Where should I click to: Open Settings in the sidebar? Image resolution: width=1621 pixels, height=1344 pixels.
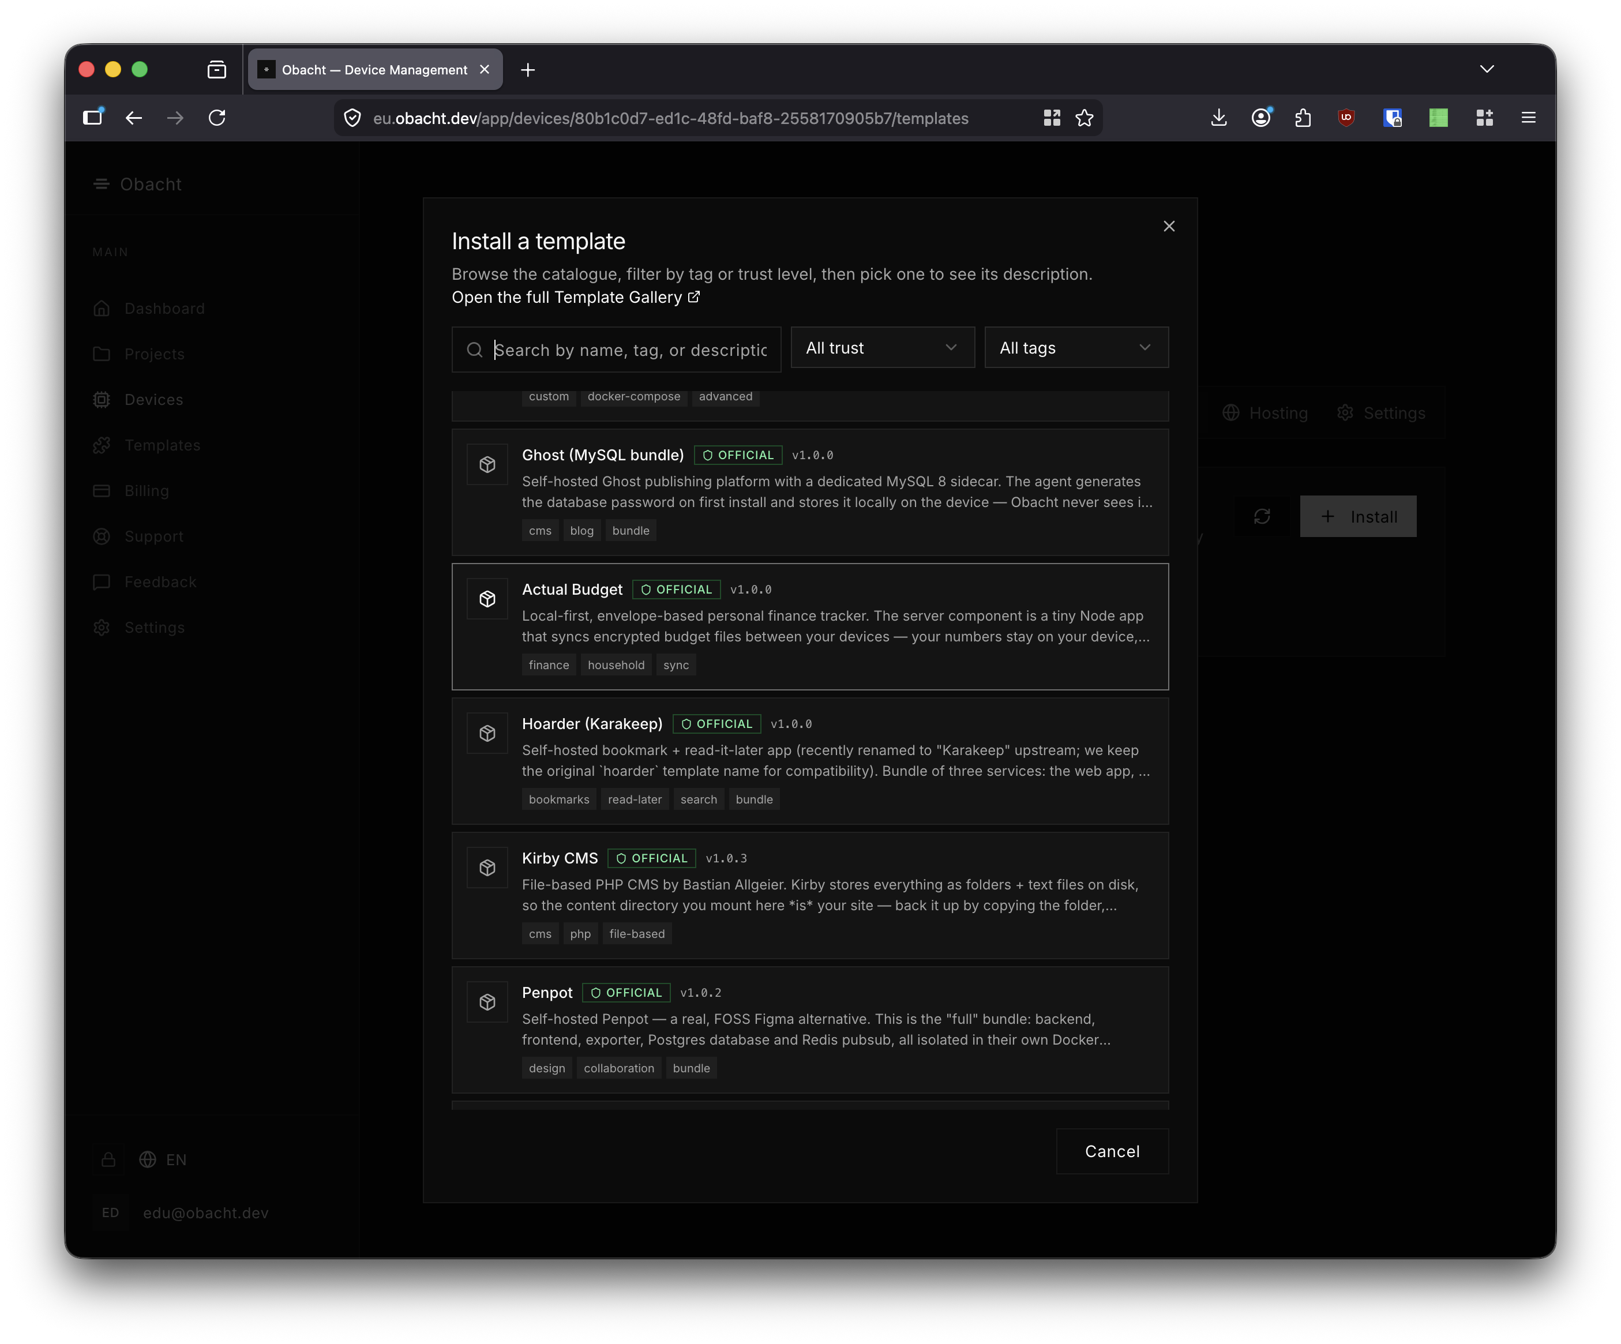(x=139, y=627)
